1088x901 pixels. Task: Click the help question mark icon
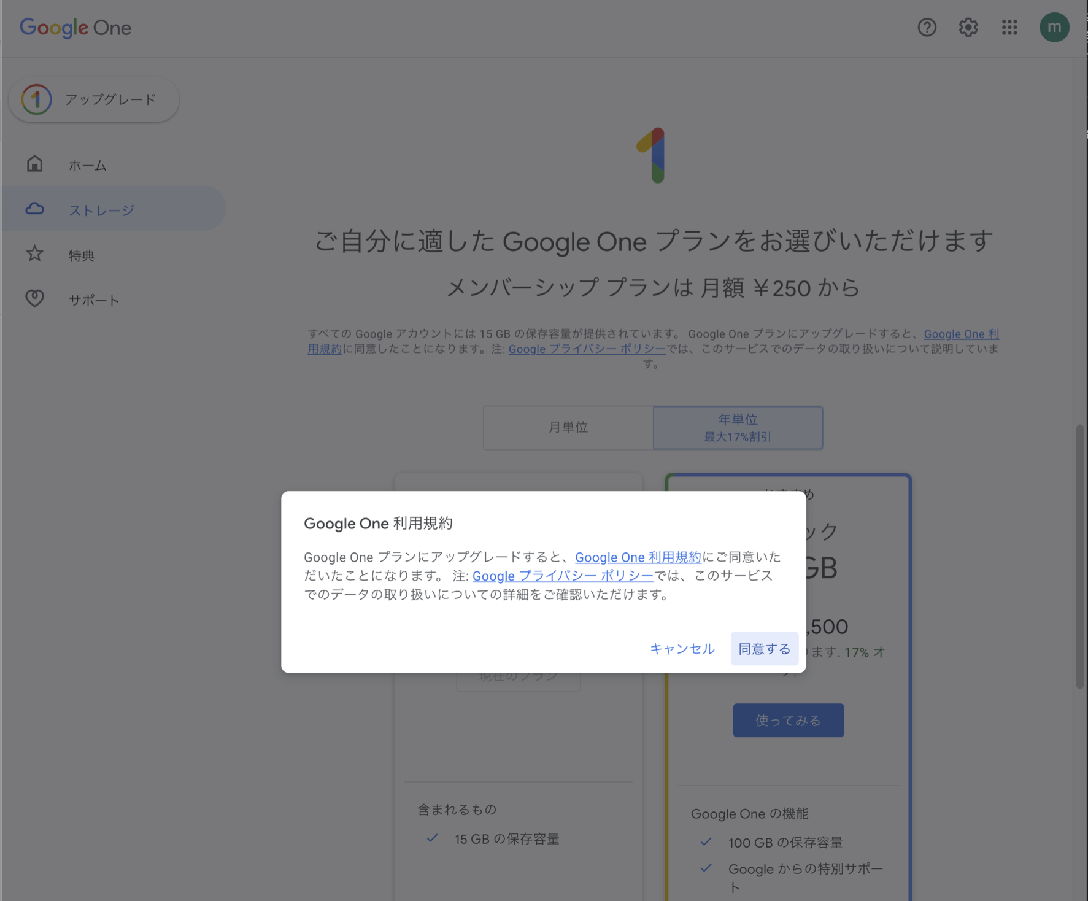pyautogui.click(x=927, y=28)
